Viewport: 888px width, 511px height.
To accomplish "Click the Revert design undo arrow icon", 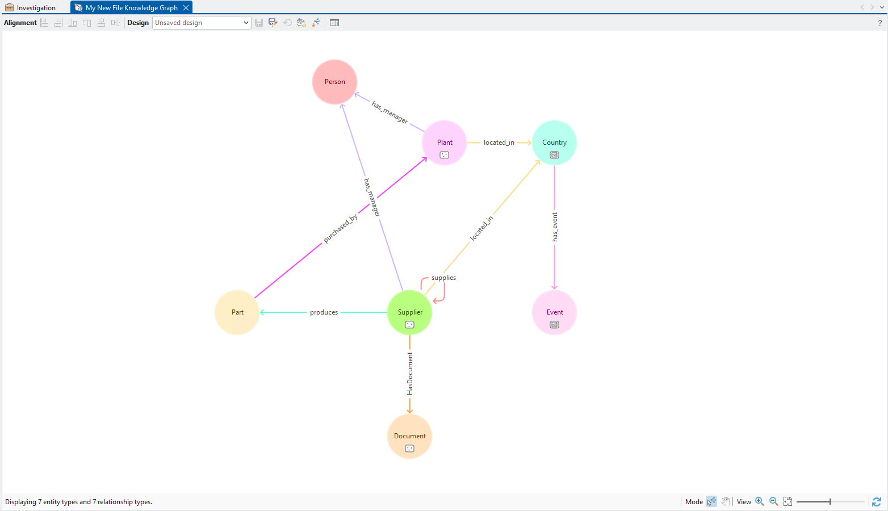I will pyautogui.click(x=287, y=23).
